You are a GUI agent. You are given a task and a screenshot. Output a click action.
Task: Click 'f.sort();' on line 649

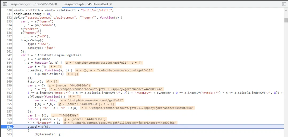[x=35, y=82]
